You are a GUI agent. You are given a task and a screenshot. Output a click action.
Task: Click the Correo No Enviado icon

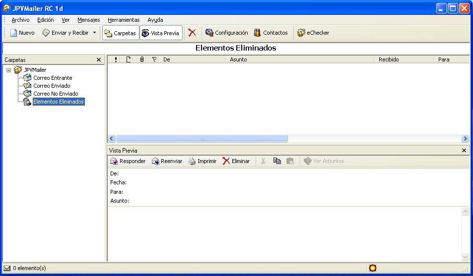[27, 94]
